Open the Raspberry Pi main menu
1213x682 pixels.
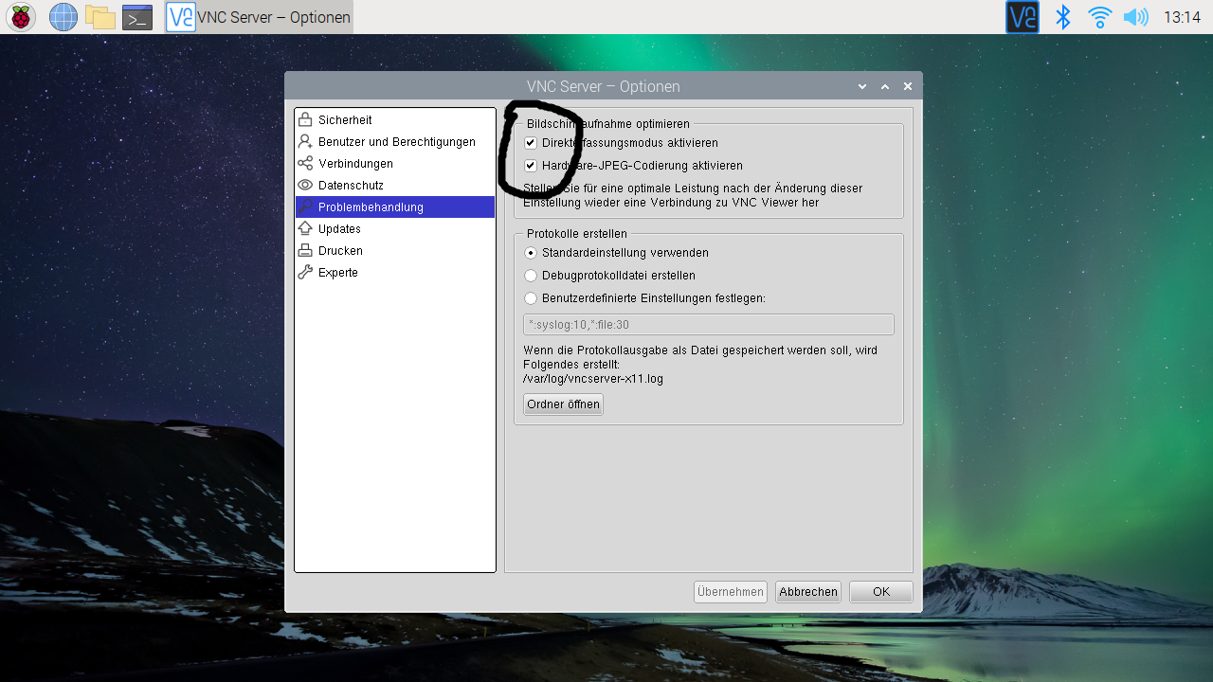pyautogui.click(x=21, y=17)
